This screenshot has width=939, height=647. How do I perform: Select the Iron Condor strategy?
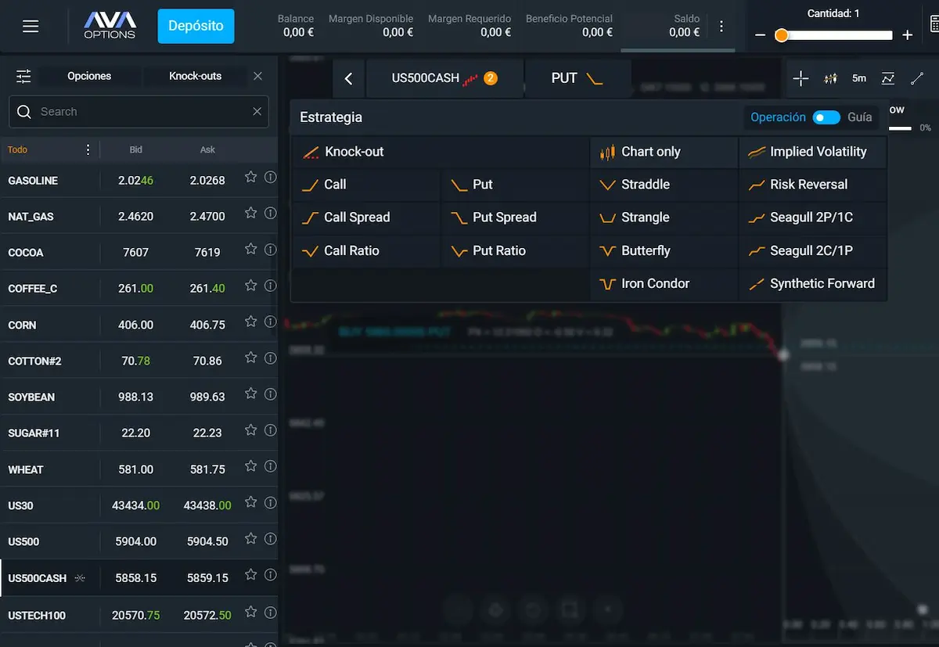[654, 284]
